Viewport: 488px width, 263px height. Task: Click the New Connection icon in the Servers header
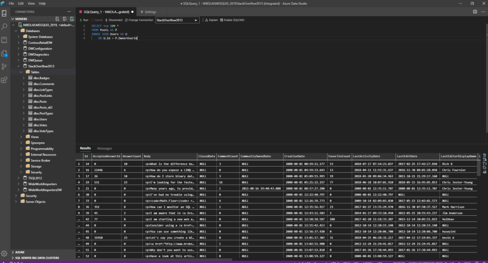tap(57, 19)
